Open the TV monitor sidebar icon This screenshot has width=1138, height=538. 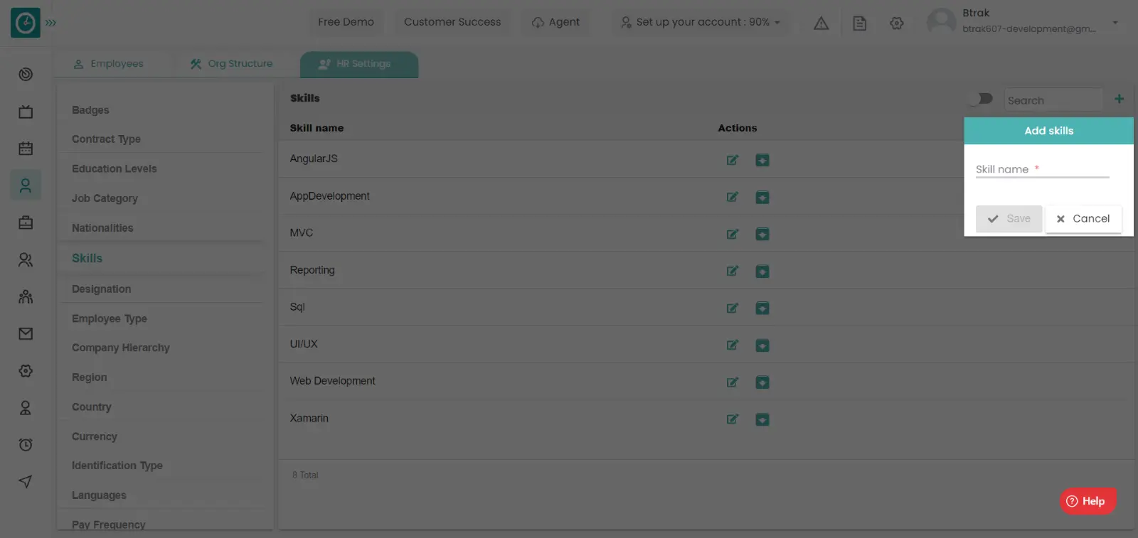26,112
